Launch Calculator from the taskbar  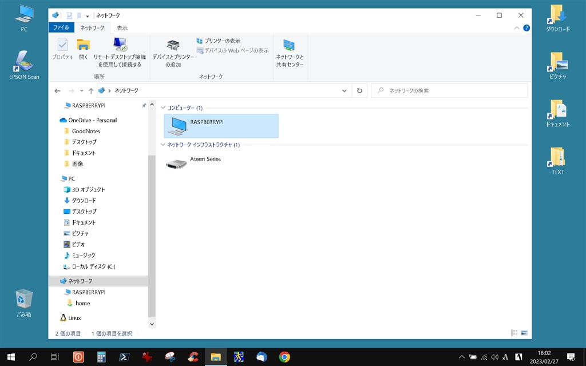101,357
